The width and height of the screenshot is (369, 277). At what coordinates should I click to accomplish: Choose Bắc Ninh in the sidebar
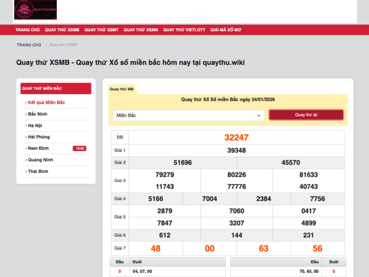coord(37,114)
